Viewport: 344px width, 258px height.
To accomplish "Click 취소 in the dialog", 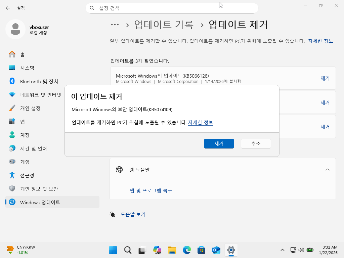I will tap(256, 143).
